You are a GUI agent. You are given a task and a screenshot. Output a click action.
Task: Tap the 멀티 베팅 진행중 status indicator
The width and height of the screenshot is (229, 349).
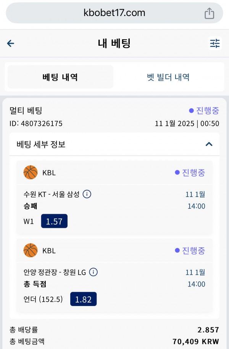(x=204, y=110)
